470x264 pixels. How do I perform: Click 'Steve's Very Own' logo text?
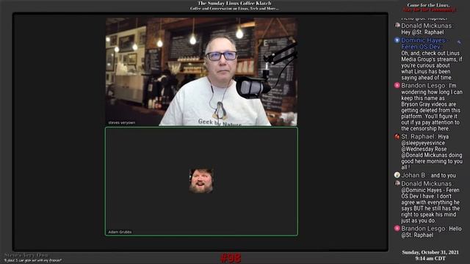tap(26, 255)
